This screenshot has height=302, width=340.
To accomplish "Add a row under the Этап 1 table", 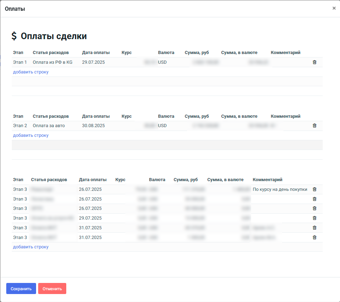I will pyautogui.click(x=31, y=72).
